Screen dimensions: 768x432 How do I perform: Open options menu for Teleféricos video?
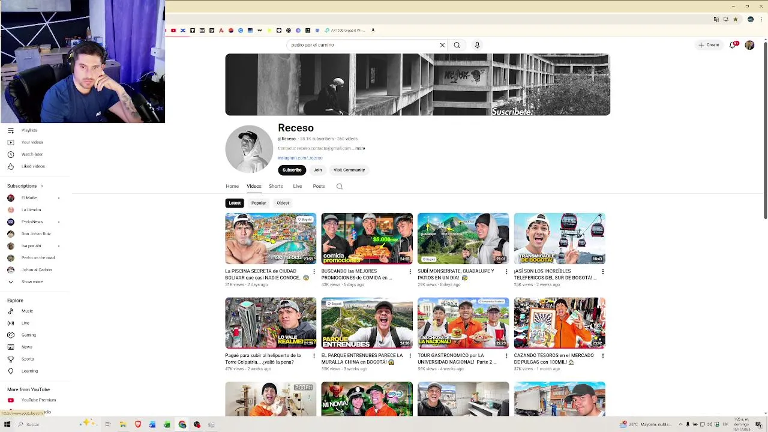602,272
